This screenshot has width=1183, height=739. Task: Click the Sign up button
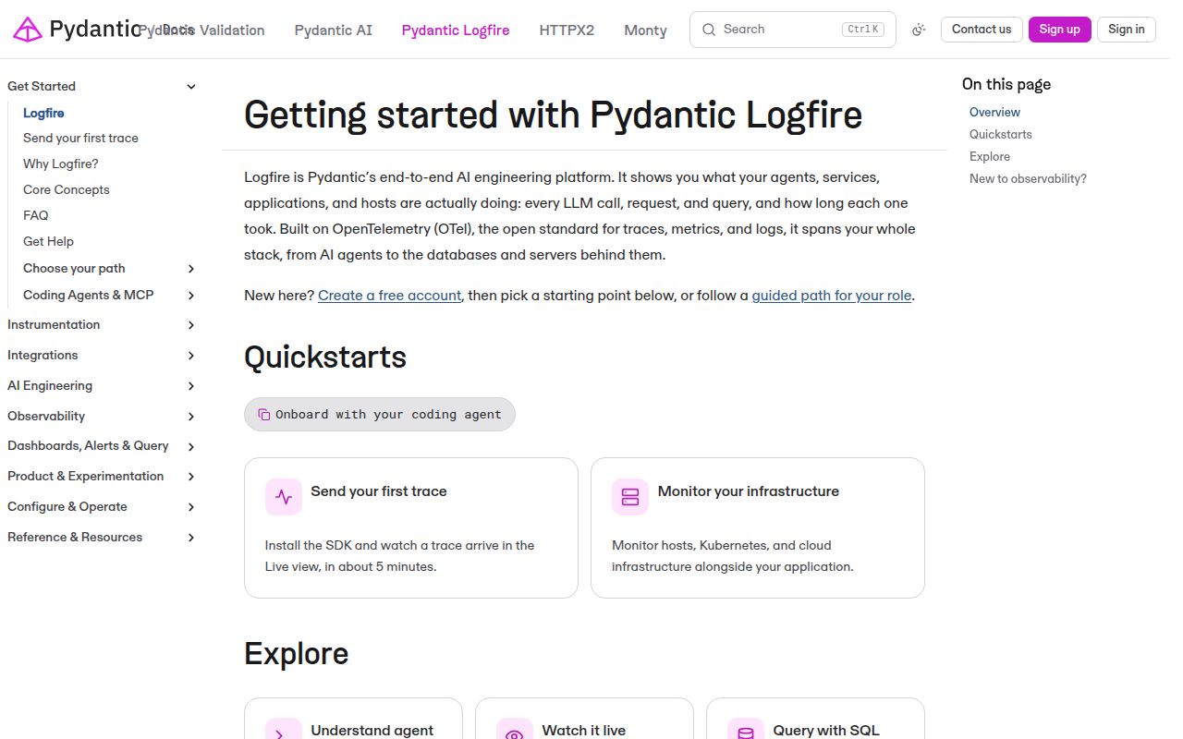click(x=1059, y=30)
